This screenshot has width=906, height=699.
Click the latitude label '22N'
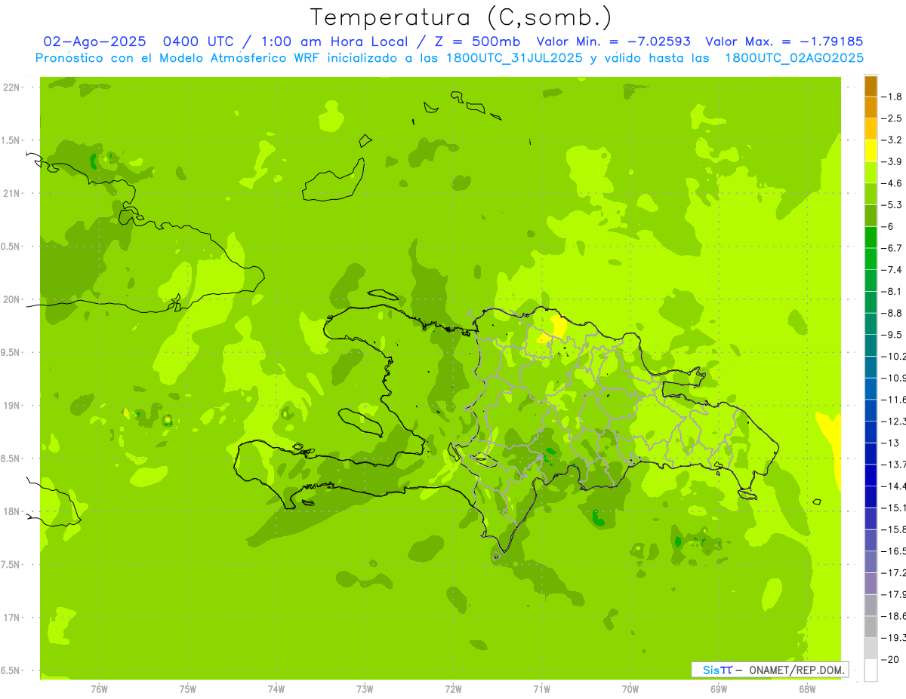tap(10, 87)
